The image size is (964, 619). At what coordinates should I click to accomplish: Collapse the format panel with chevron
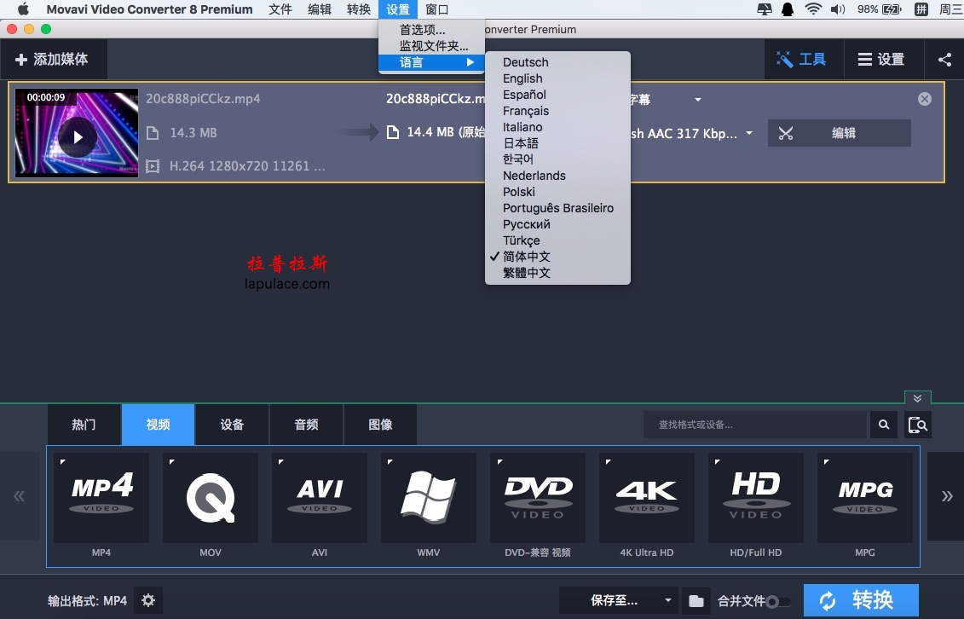point(917,398)
